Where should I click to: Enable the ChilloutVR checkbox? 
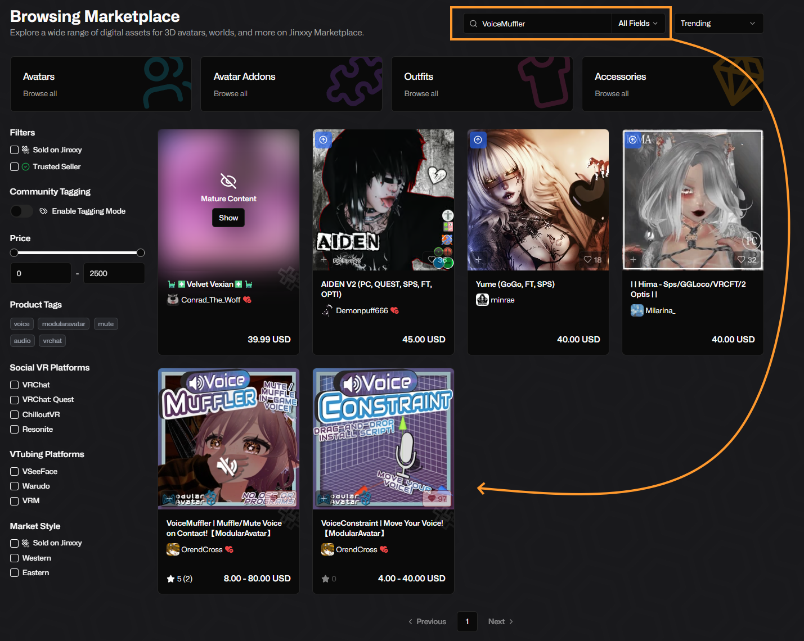15,415
